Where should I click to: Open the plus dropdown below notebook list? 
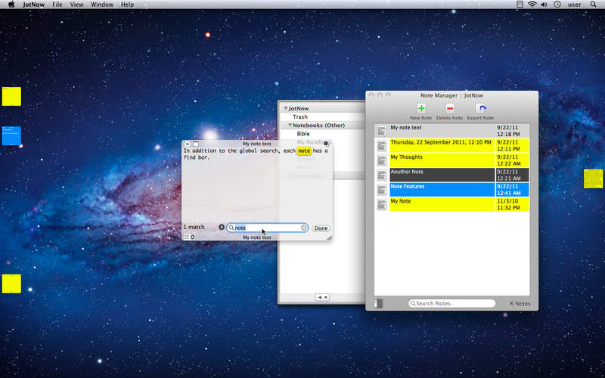322,297
